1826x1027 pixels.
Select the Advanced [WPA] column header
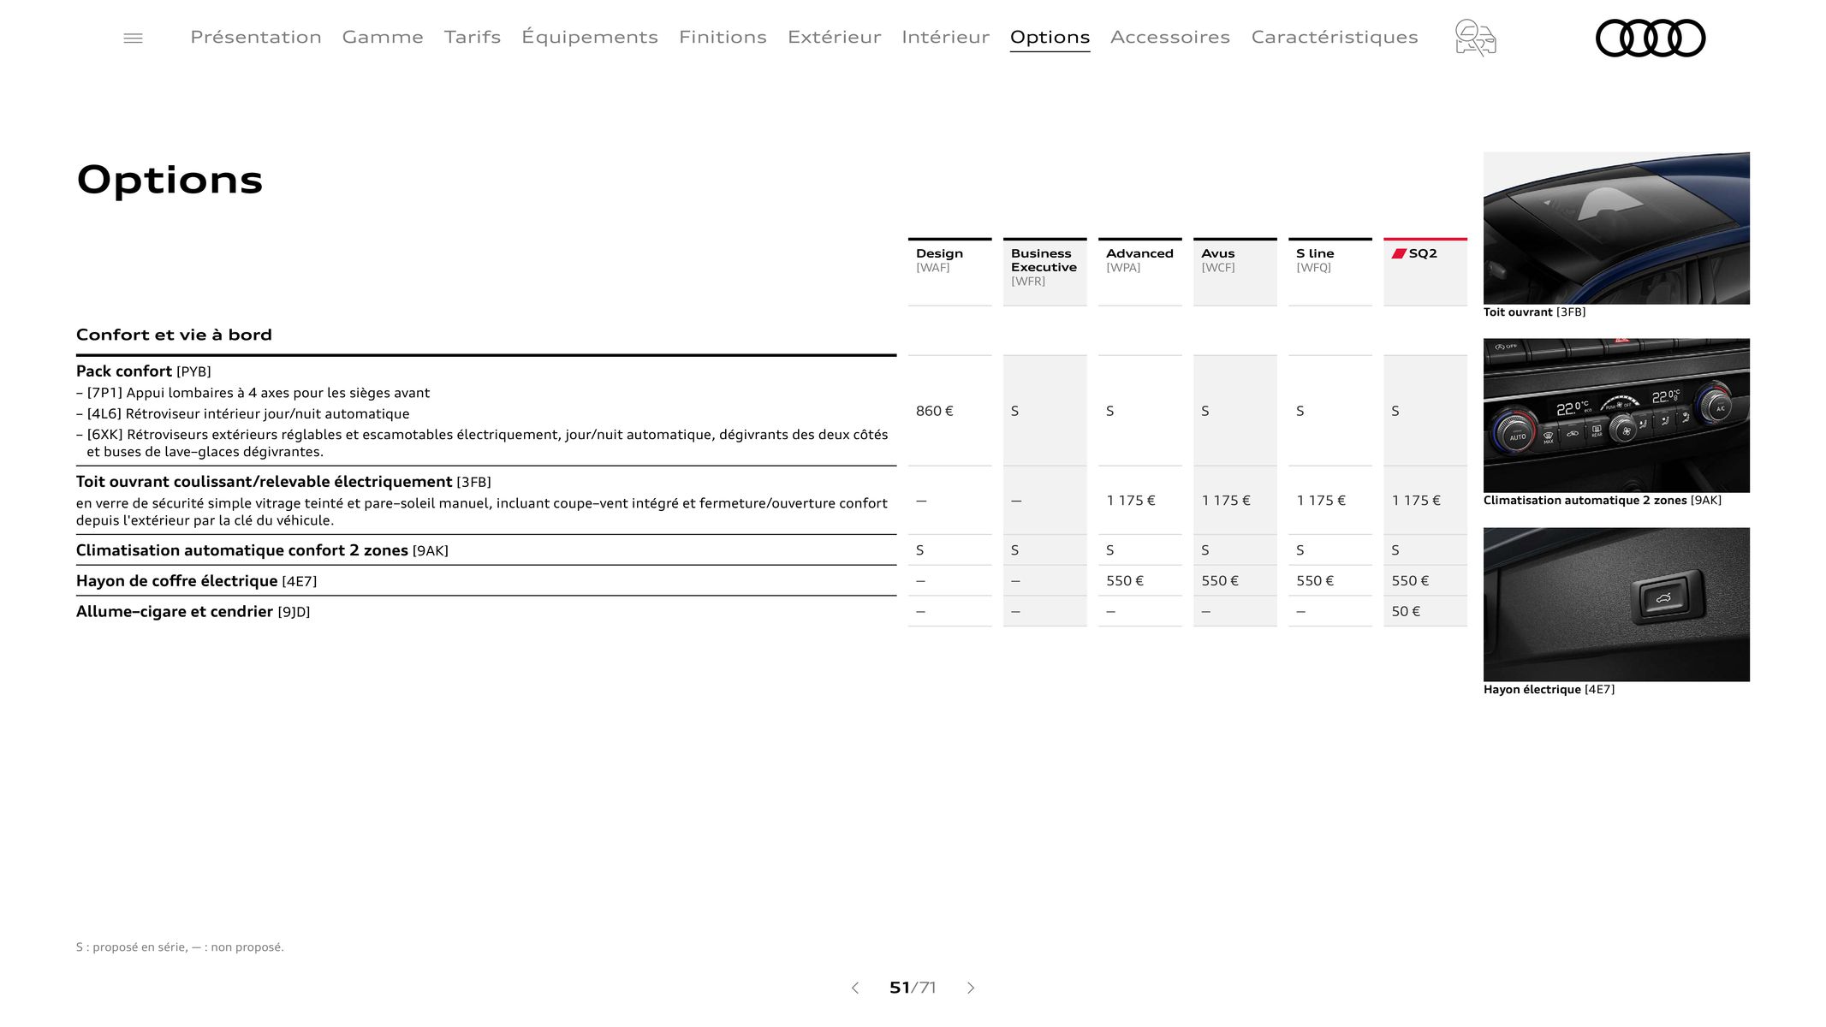click(x=1139, y=271)
